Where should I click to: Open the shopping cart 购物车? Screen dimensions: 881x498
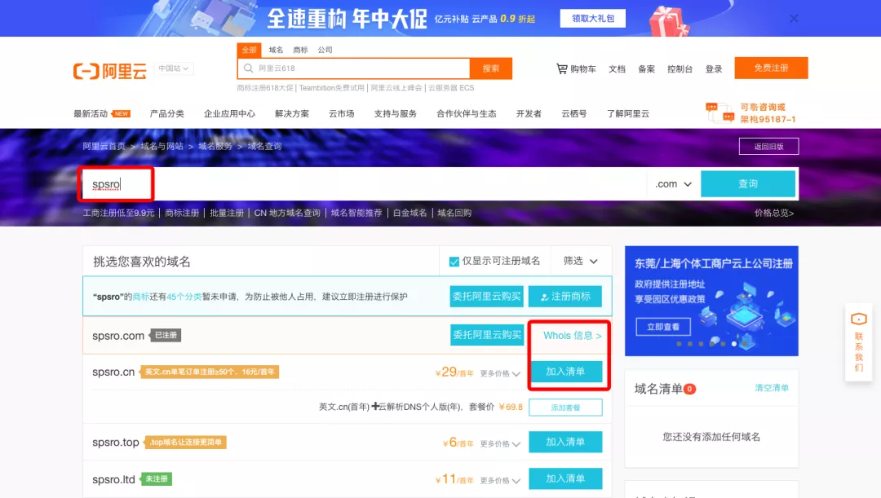[576, 69]
